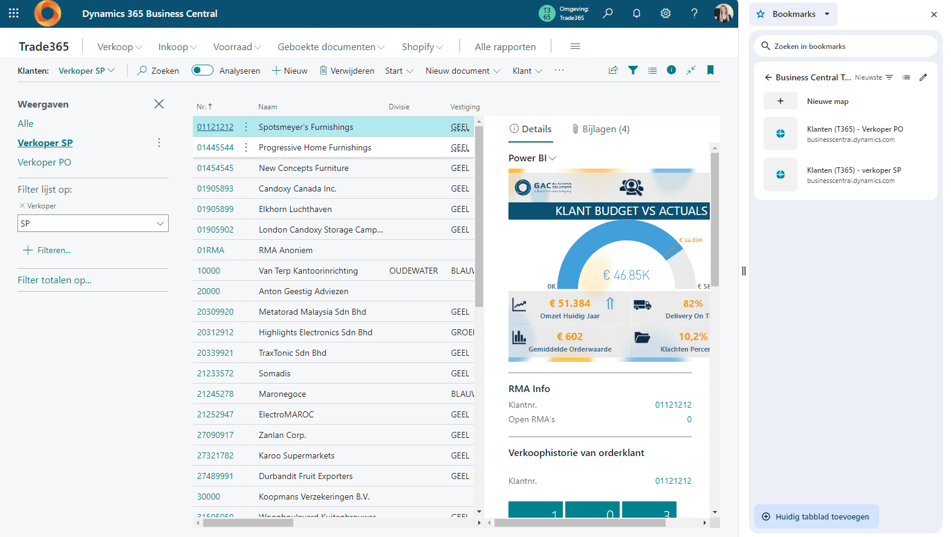Click Zoeken in the customer list toolbar

click(x=158, y=71)
